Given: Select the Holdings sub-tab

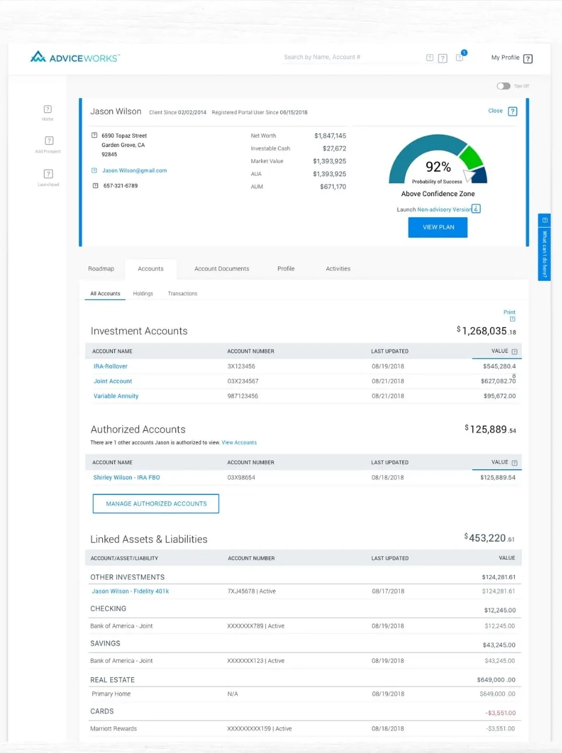Looking at the screenshot, I should [143, 294].
